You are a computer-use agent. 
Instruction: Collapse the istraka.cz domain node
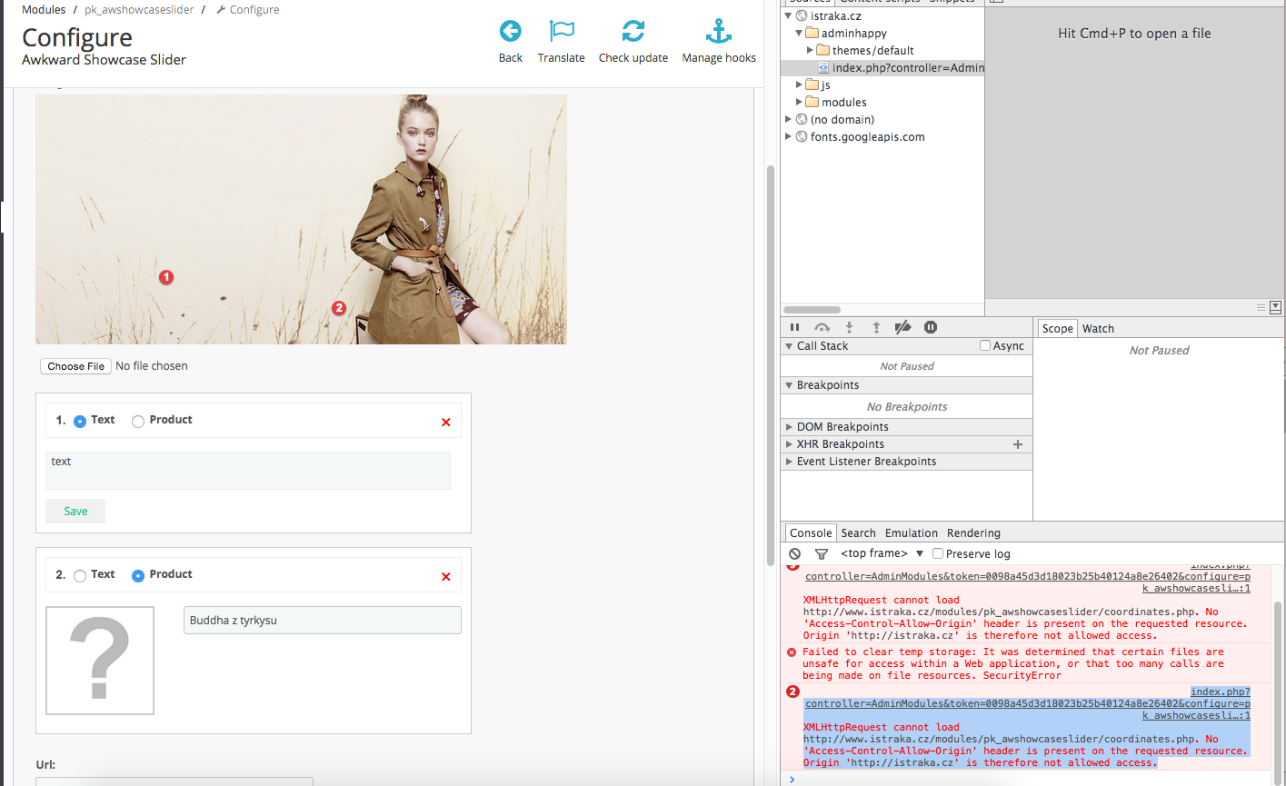tap(788, 15)
